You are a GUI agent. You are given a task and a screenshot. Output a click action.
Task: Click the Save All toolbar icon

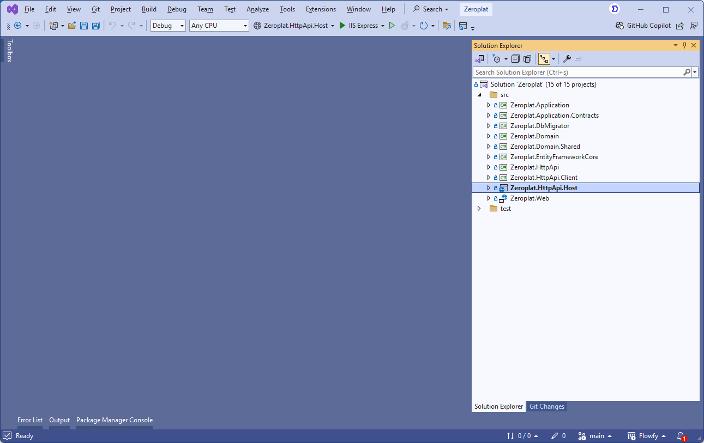tap(96, 26)
